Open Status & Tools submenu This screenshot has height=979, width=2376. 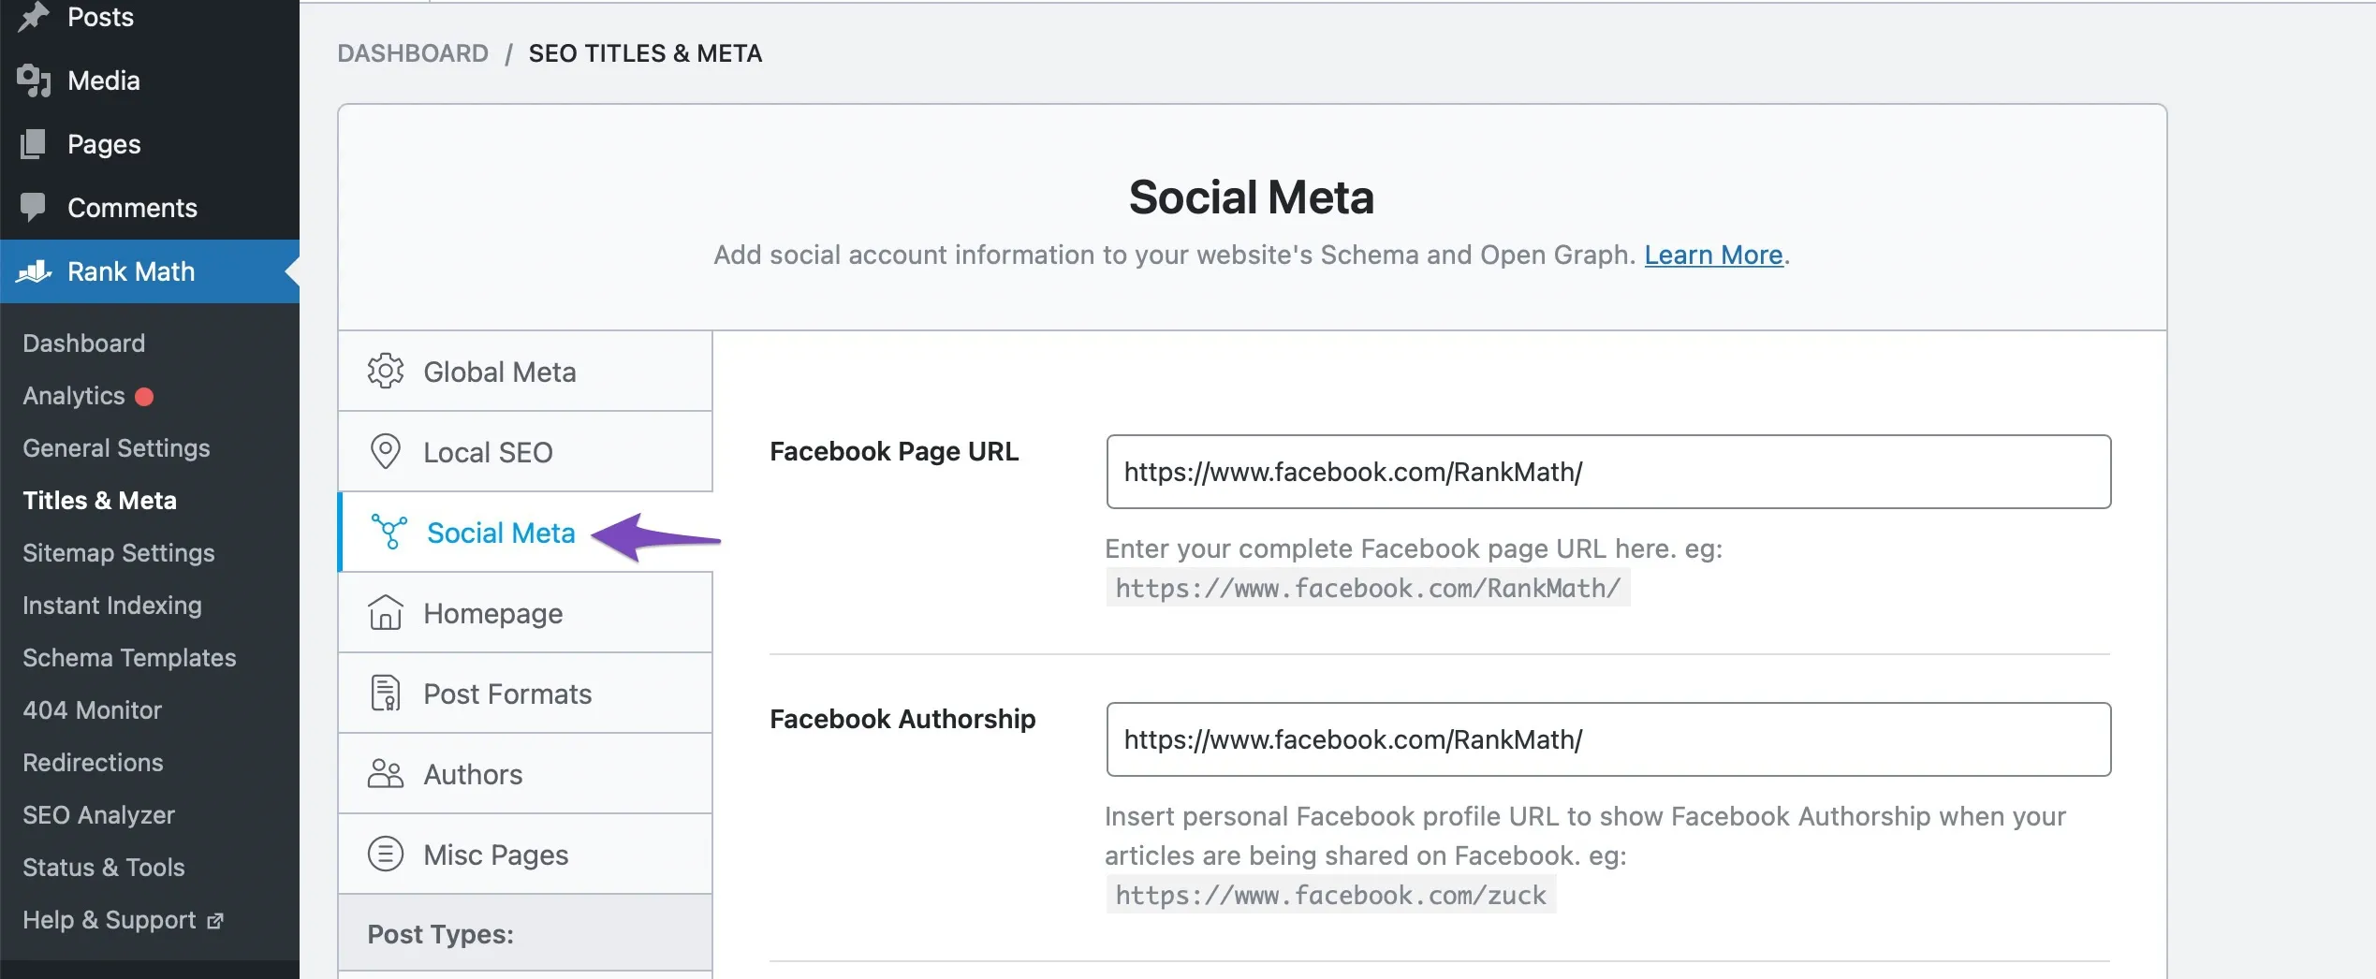pos(103,868)
